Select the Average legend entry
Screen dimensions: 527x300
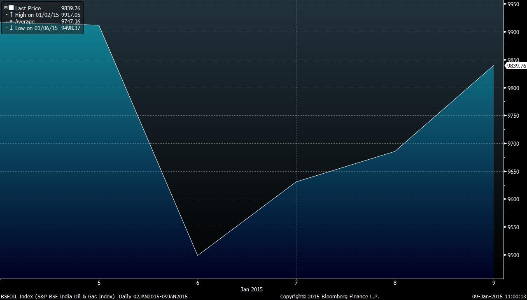tap(25, 21)
